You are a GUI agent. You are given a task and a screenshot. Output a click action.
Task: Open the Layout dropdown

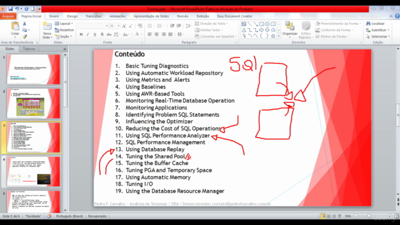pyautogui.click(x=64, y=24)
